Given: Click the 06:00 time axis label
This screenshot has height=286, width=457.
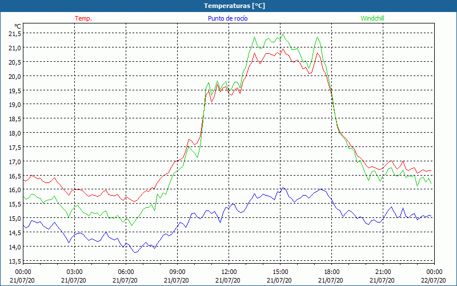Looking at the screenshot, I should (x=126, y=272).
